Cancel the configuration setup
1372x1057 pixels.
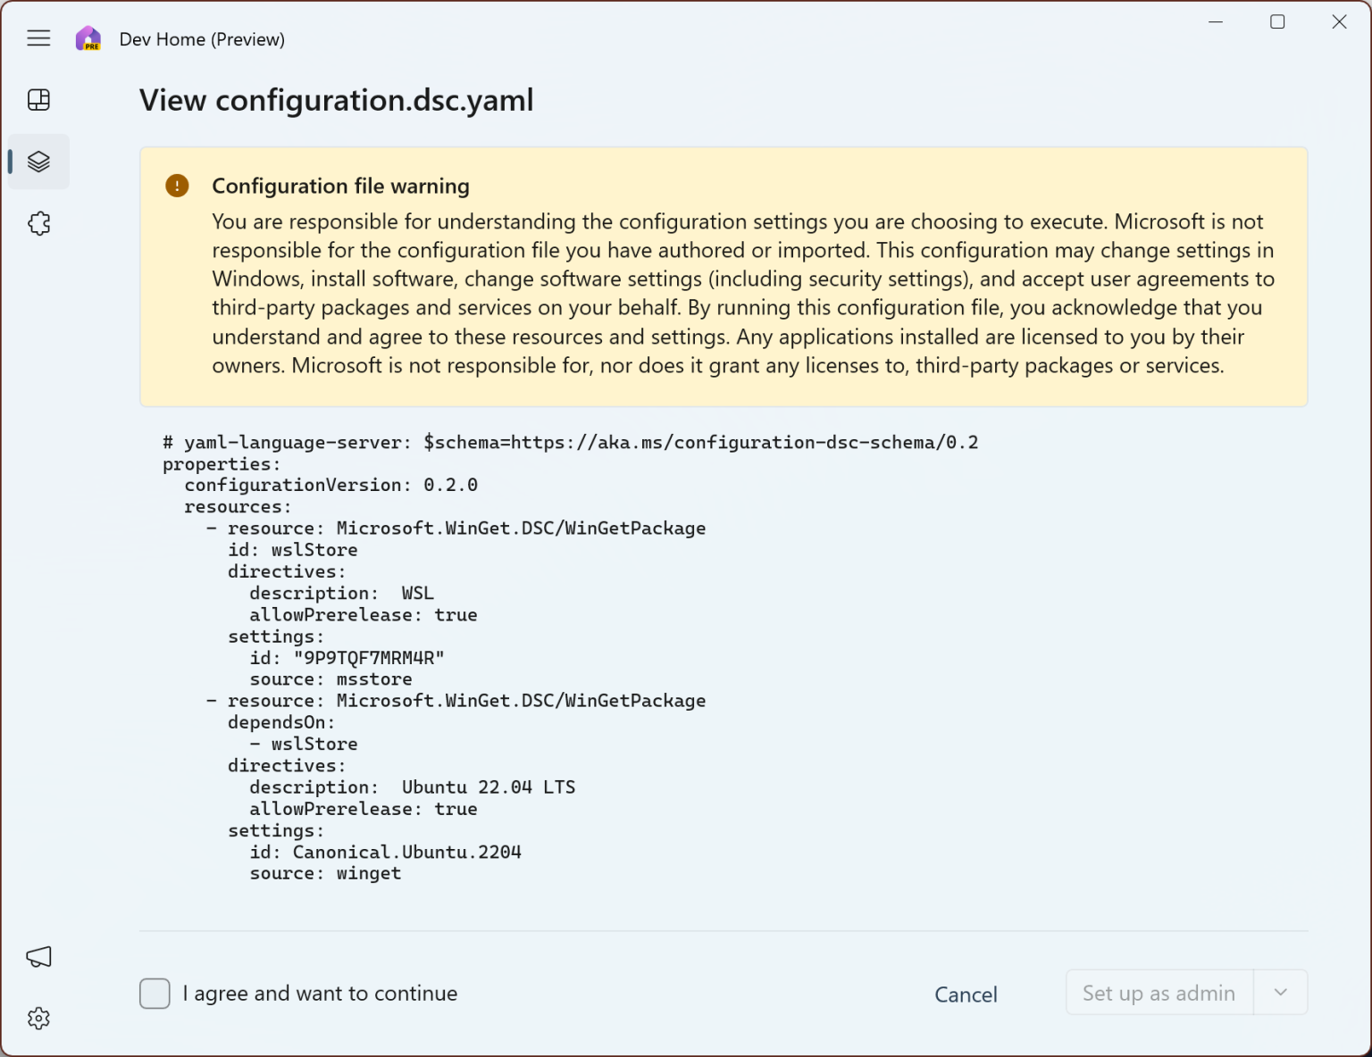[x=966, y=994]
